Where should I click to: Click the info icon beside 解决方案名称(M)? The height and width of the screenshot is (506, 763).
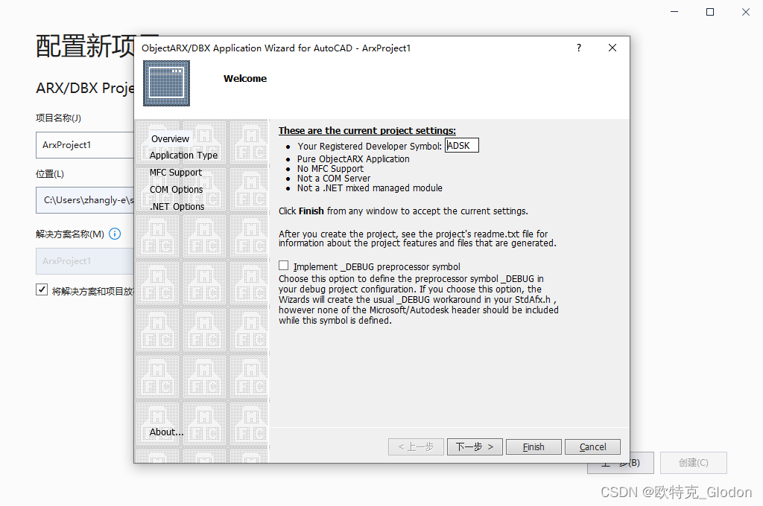click(x=115, y=234)
